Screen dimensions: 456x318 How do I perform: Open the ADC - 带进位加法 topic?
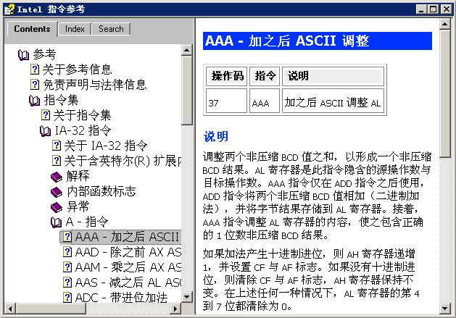121,298
